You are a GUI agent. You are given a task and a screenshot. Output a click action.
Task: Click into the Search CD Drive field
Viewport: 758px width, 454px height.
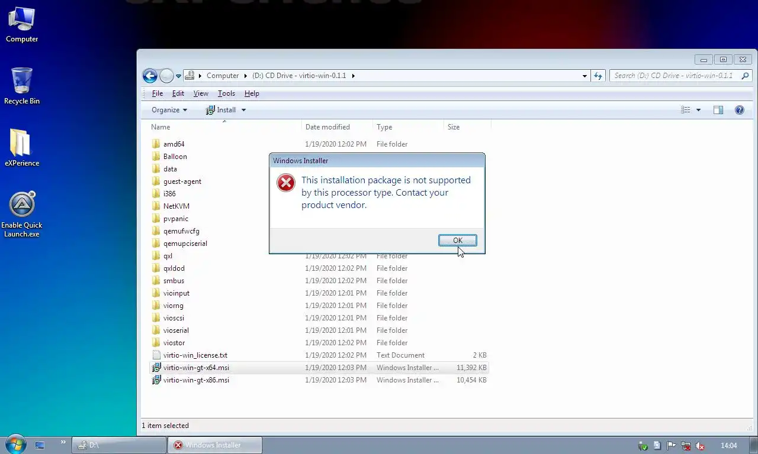pyautogui.click(x=675, y=76)
